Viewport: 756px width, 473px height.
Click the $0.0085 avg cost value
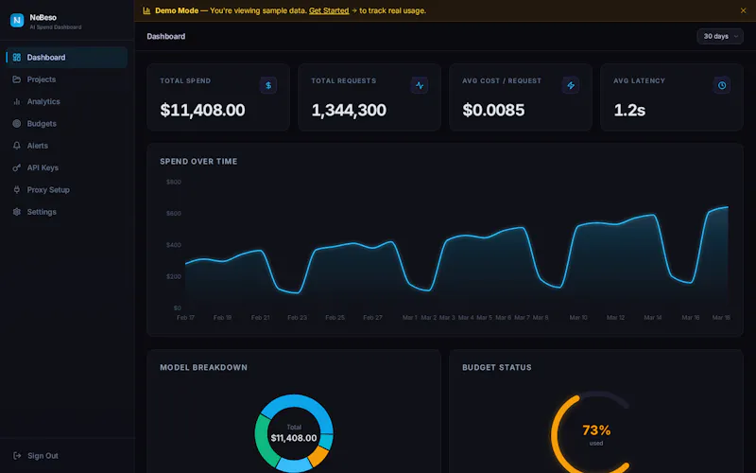pyautogui.click(x=493, y=110)
